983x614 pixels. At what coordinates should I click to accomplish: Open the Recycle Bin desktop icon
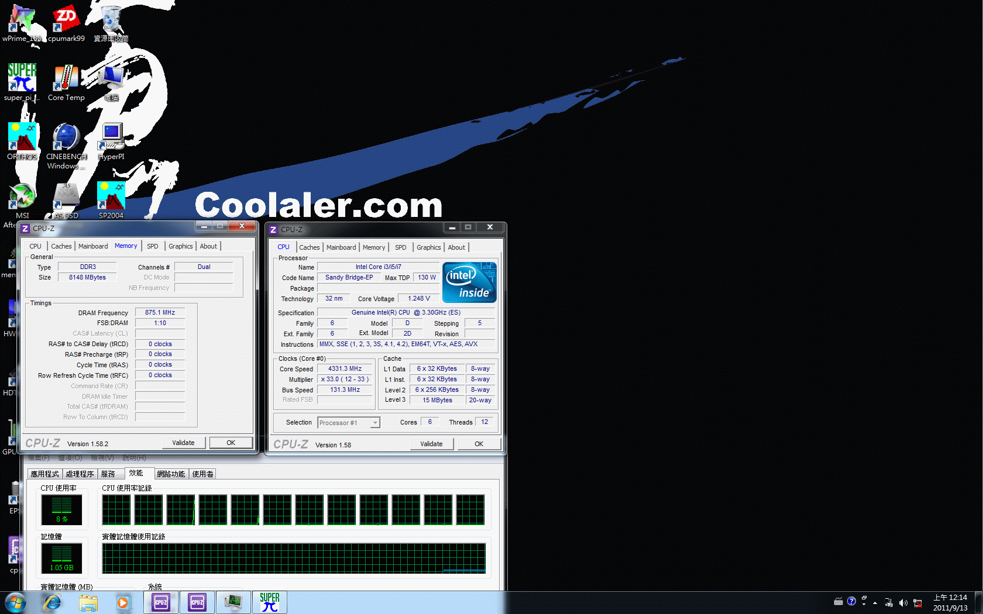tap(111, 23)
